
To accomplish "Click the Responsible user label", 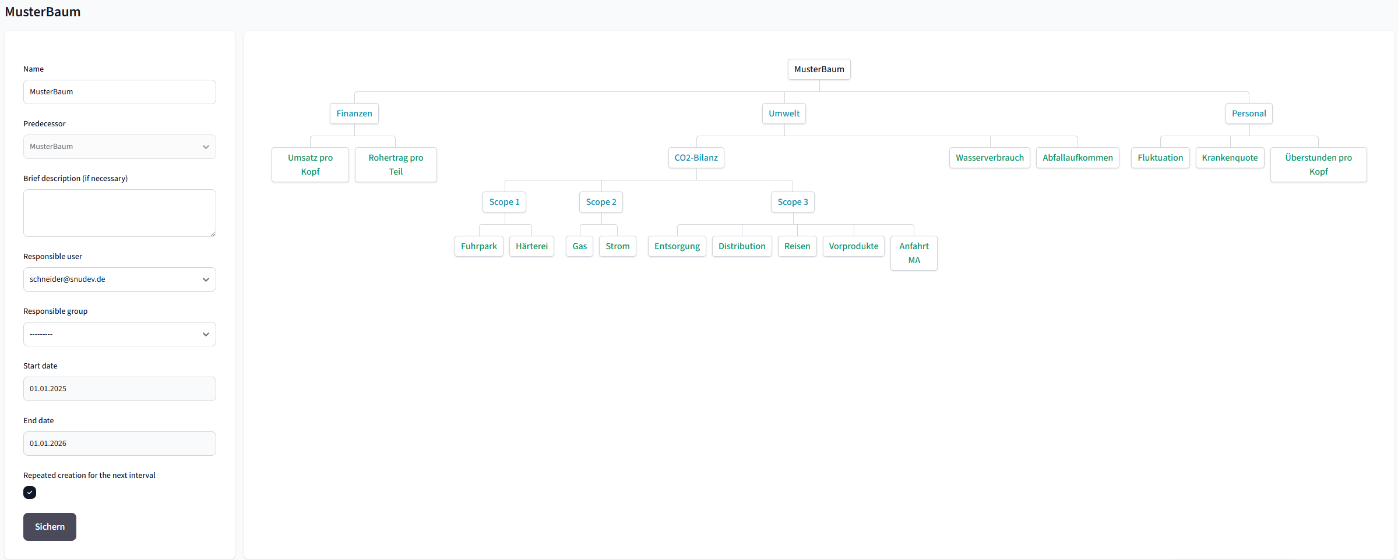I will (52, 256).
